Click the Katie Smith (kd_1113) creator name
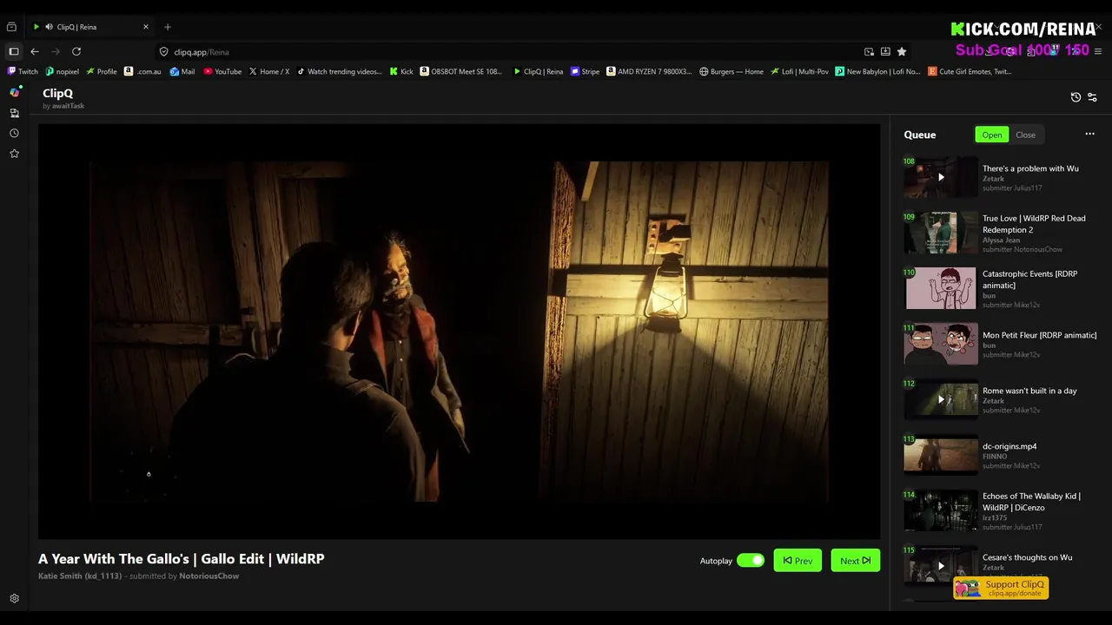 pos(80,576)
